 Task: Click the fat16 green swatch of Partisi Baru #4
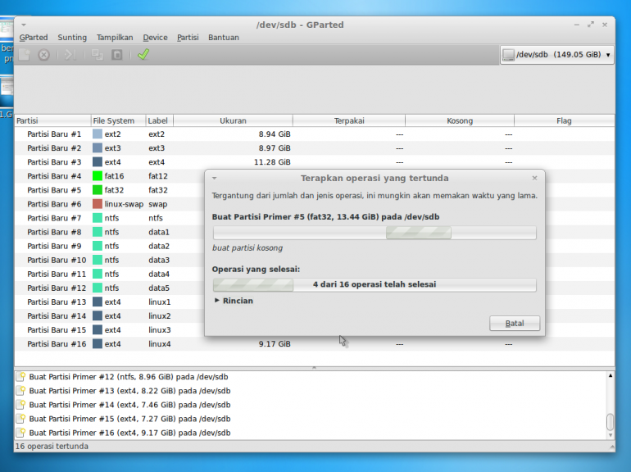(x=98, y=176)
